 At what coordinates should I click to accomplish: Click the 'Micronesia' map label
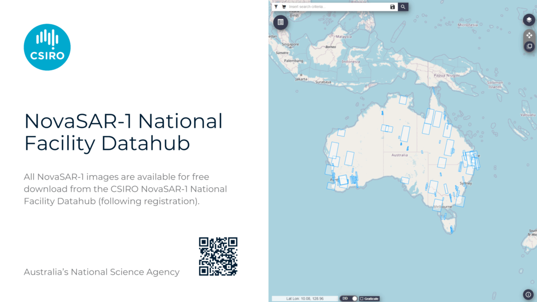point(468,25)
